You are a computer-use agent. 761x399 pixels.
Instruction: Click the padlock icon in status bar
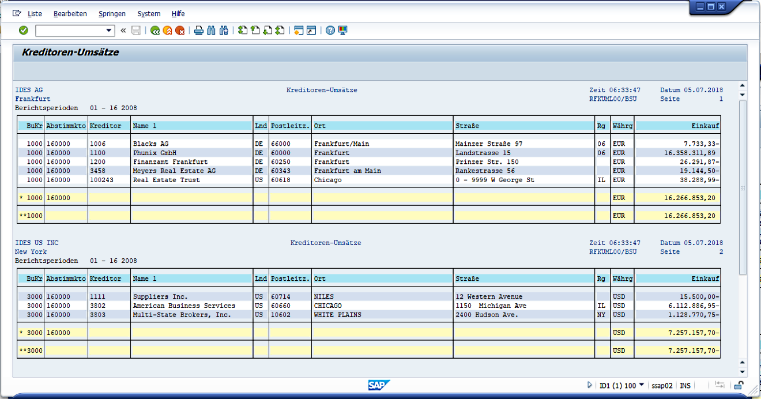tap(739, 385)
